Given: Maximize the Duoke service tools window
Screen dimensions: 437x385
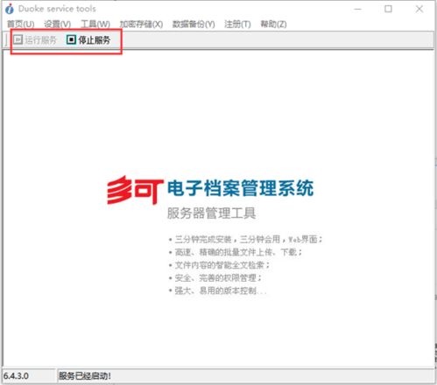Looking at the screenshot, I should pyautogui.click(x=388, y=9).
